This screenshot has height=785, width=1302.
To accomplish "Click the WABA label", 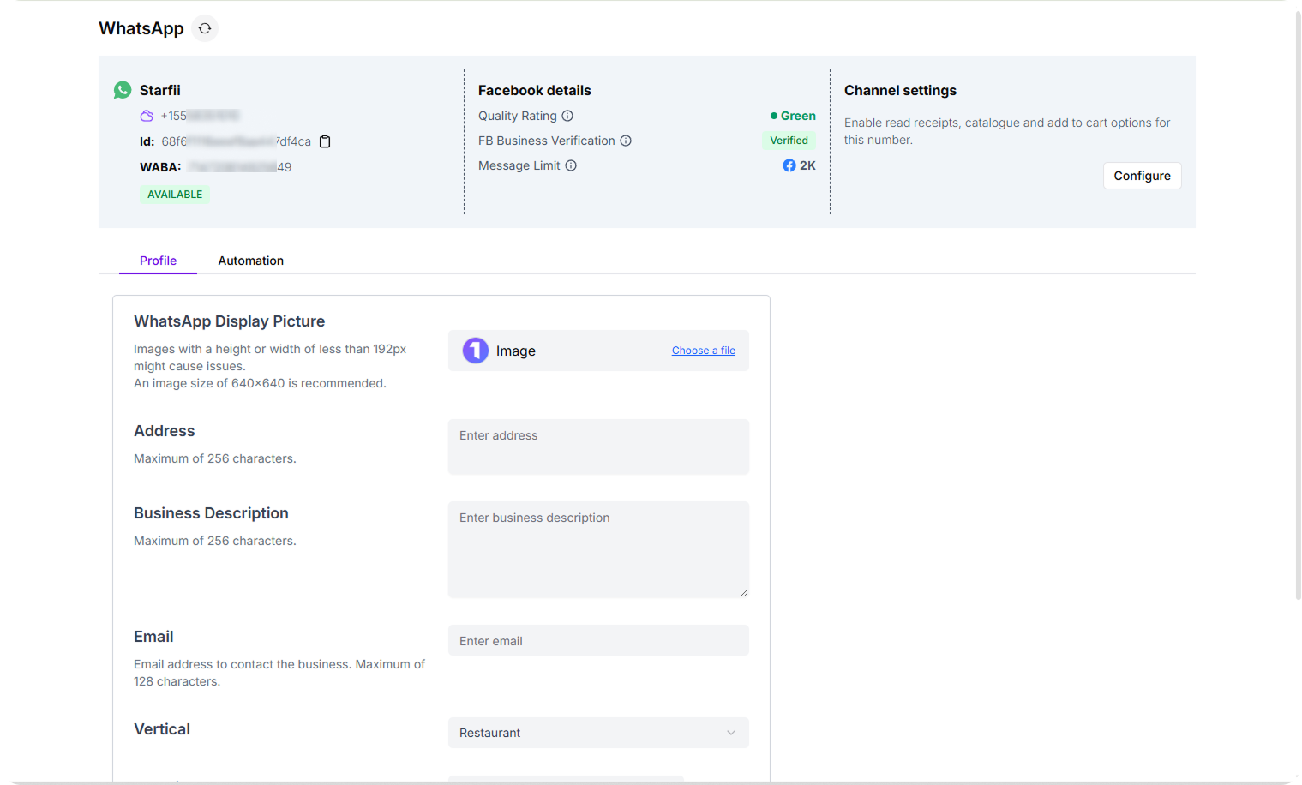I will [160, 167].
